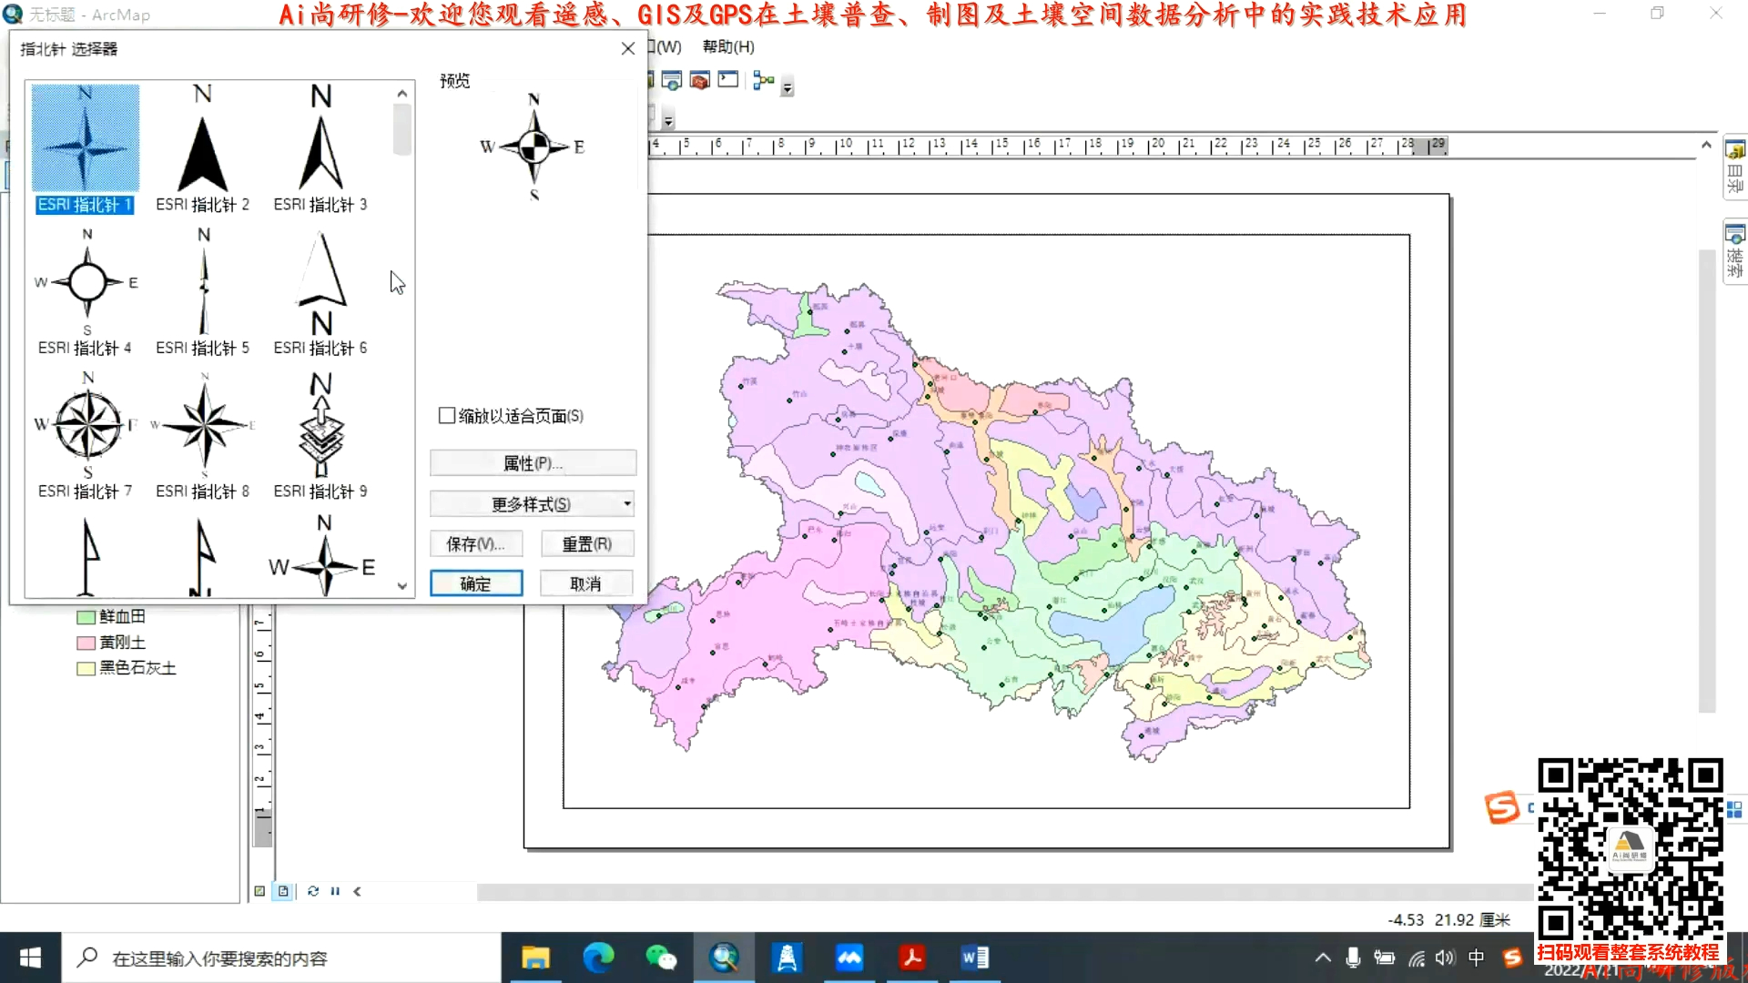
Task: Show hidden system tray icons
Action: pyautogui.click(x=1323, y=958)
